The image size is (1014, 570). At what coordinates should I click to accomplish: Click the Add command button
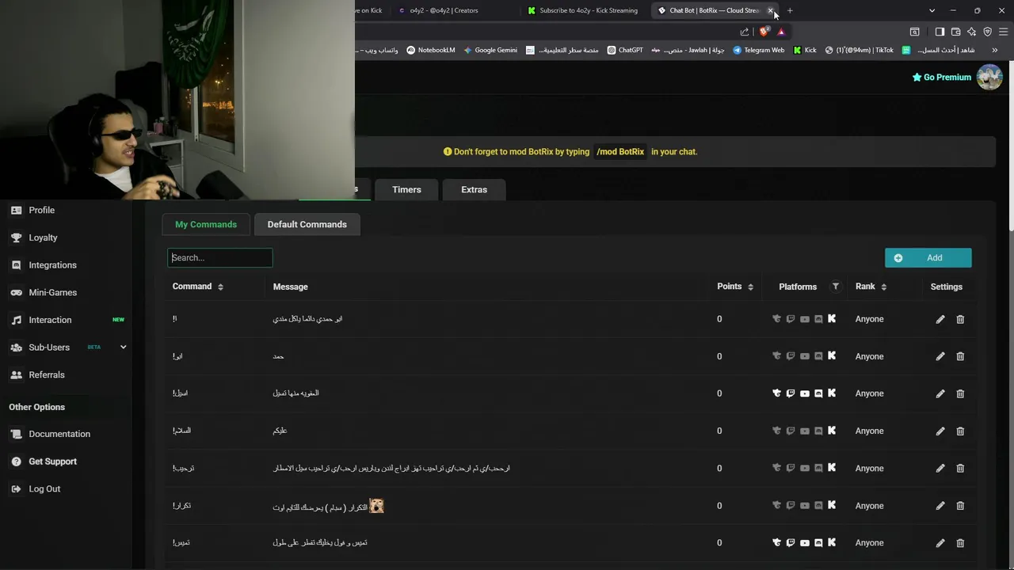(x=928, y=257)
